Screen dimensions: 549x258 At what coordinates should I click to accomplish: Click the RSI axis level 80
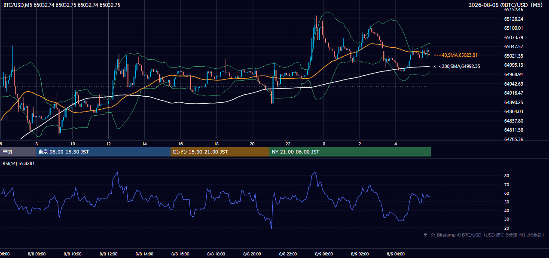(x=507, y=176)
